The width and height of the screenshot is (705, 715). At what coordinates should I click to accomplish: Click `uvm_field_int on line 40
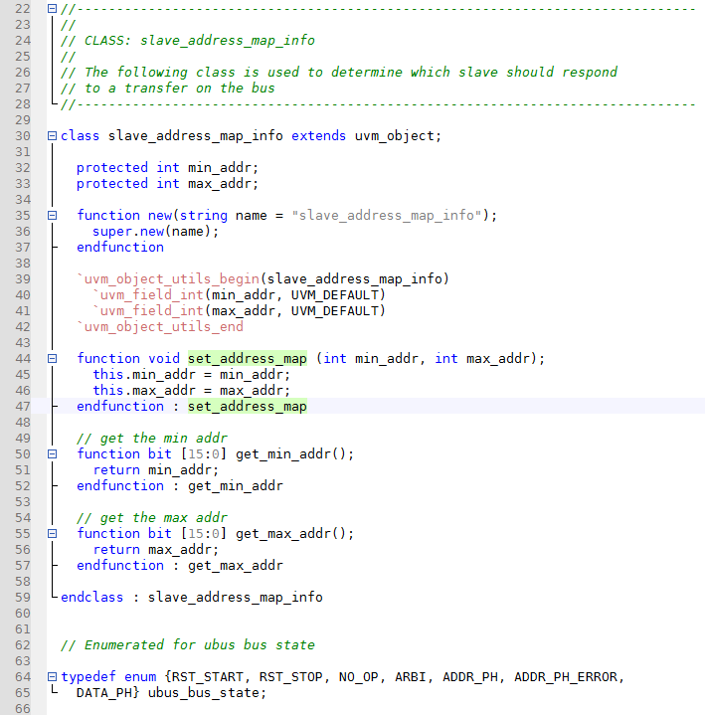pos(148,295)
